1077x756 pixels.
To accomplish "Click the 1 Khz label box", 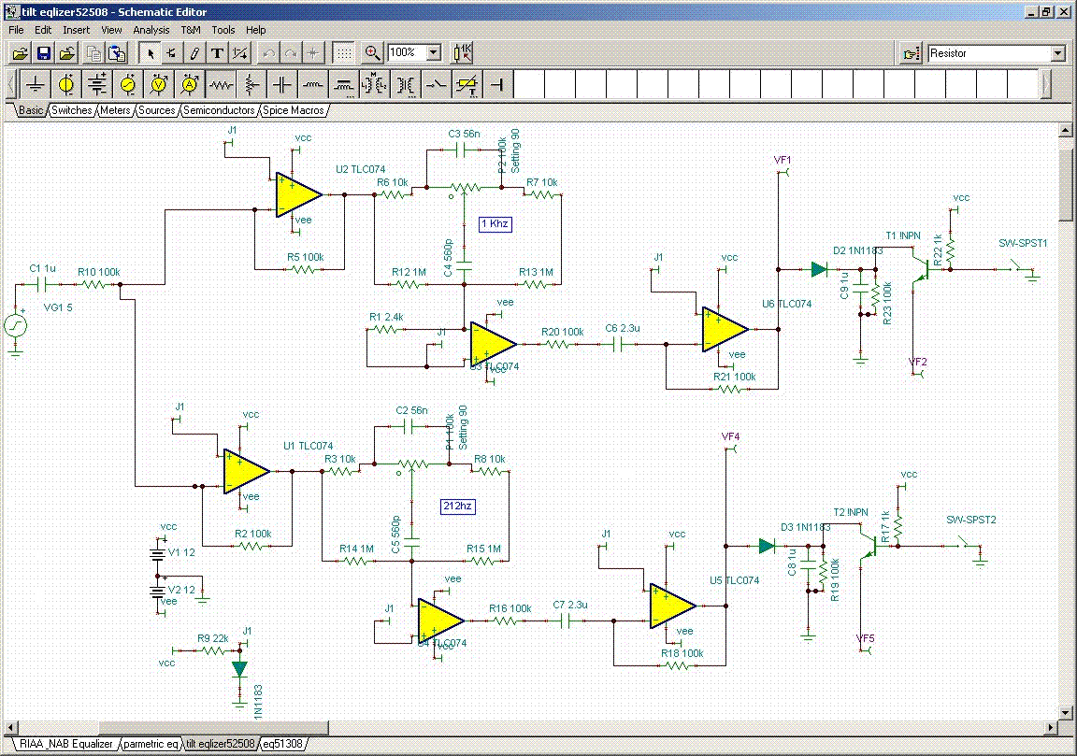I will click(495, 224).
